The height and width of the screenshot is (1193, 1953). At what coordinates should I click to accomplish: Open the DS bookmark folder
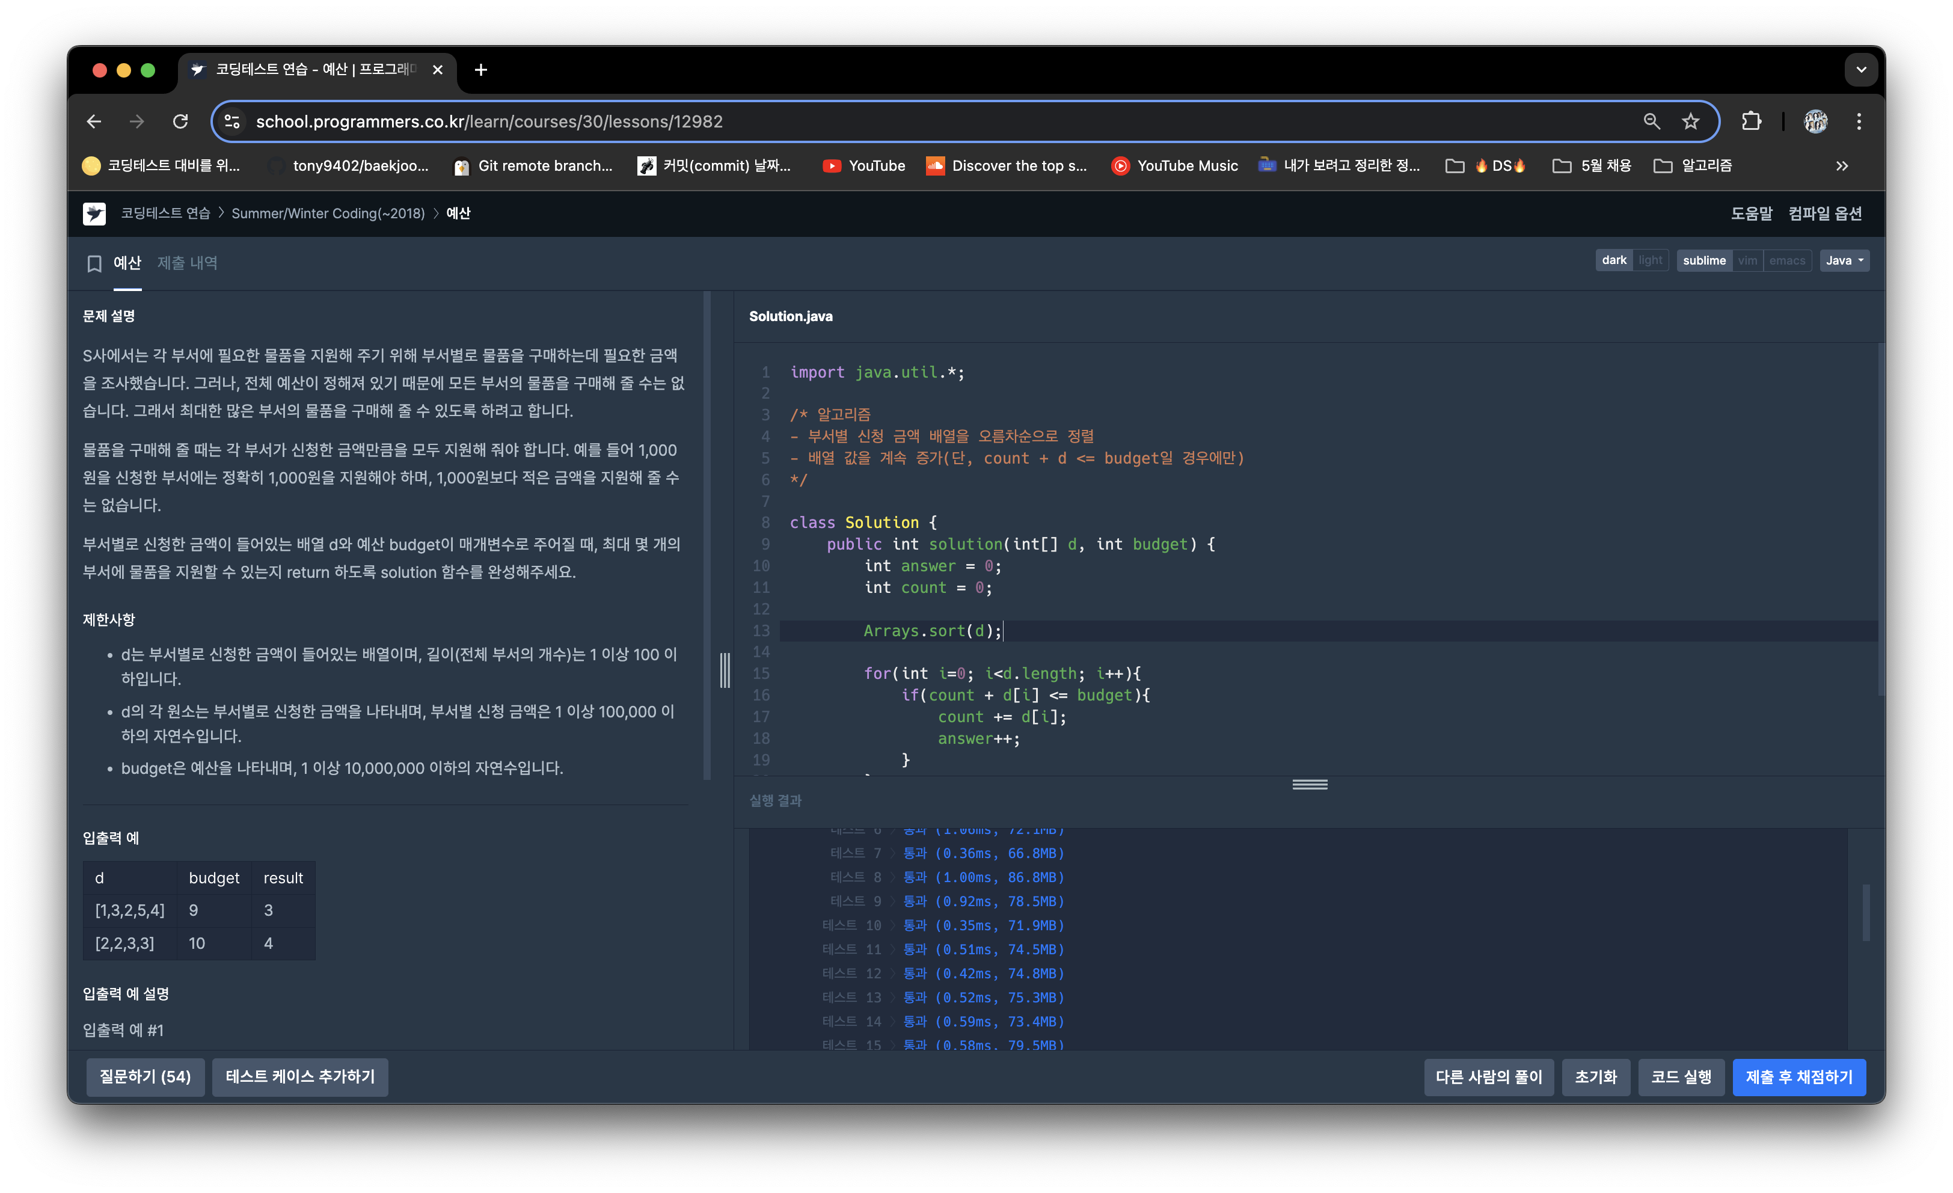[1487, 166]
